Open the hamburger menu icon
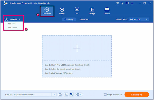This screenshot has height=100, width=154. click(132, 3)
